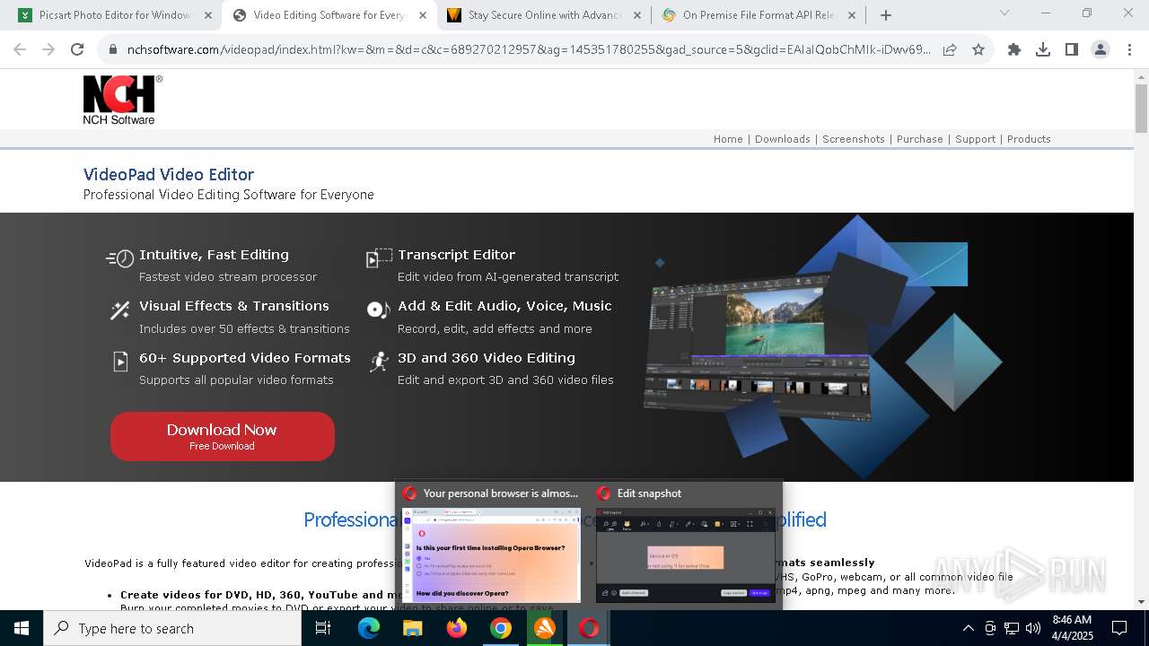Screen dimensions: 1149x646
Task: Open the Home menu link
Action: coord(728,139)
